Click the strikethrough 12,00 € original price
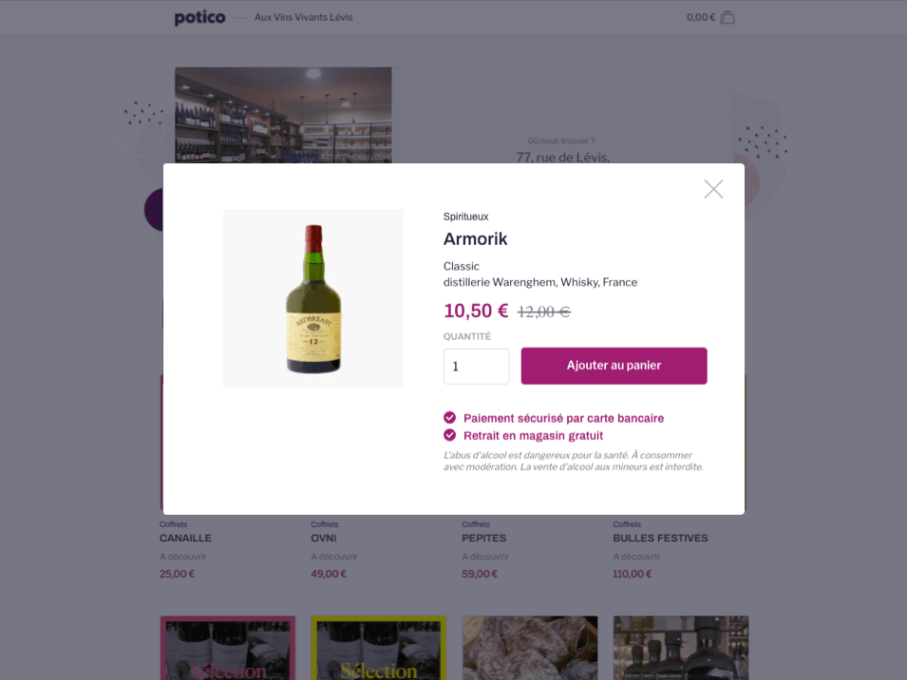Screen dimensions: 907x680 [542, 311]
